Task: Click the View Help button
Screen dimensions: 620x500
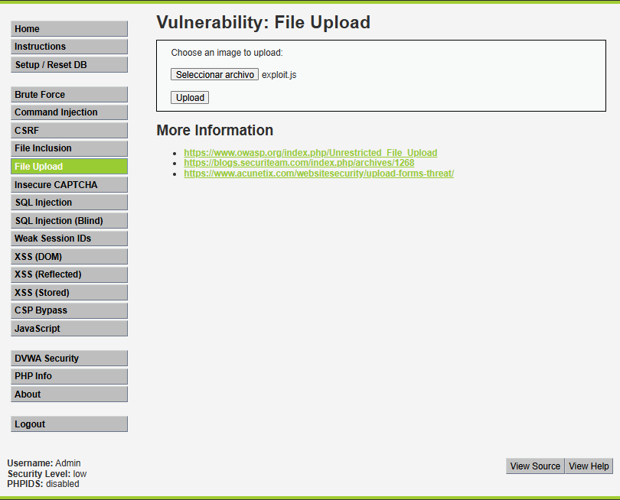Action: tap(589, 466)
